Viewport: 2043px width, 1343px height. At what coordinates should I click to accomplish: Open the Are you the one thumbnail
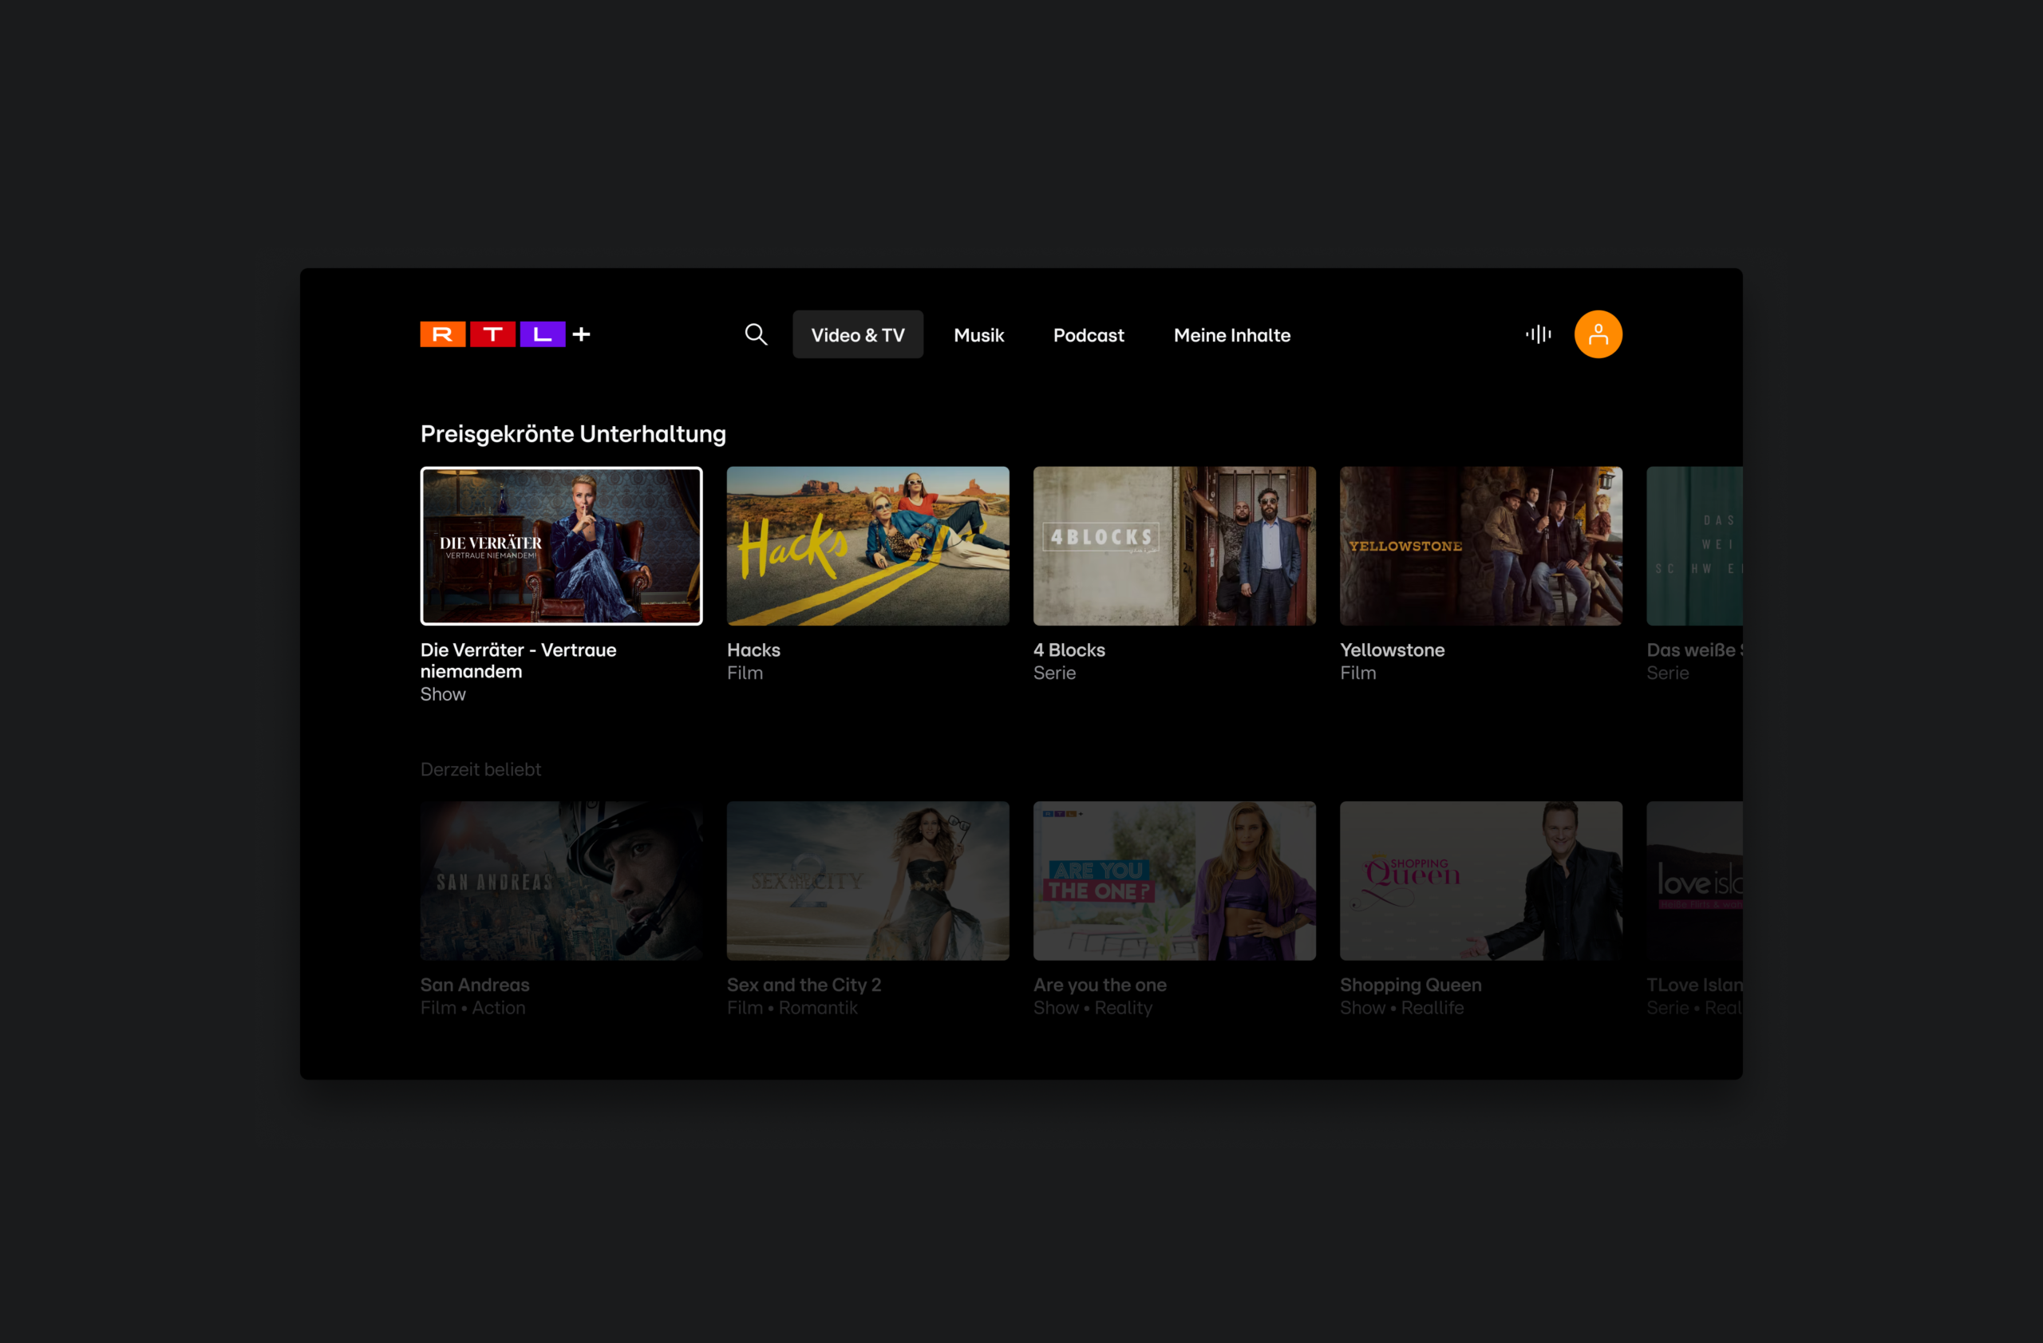[1174, 880]
